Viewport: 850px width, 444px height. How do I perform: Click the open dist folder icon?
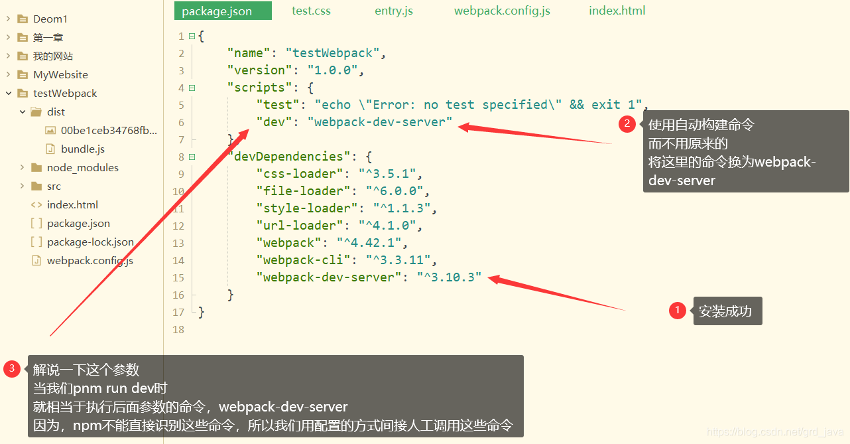36,112
